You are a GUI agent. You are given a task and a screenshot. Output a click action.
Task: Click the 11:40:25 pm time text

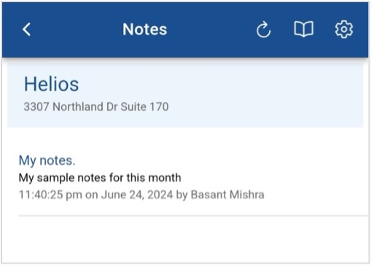50,195
